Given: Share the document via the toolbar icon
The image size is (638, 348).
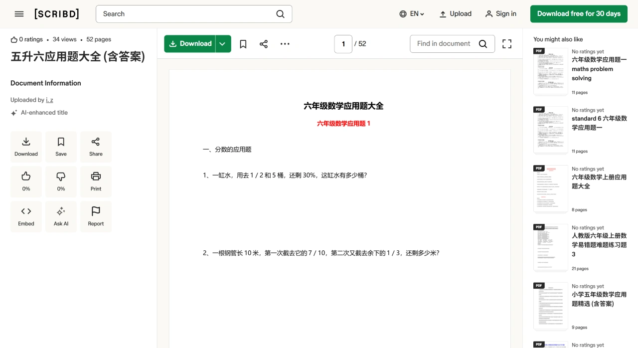Looking at the screenshot, I should pos(264,44).
